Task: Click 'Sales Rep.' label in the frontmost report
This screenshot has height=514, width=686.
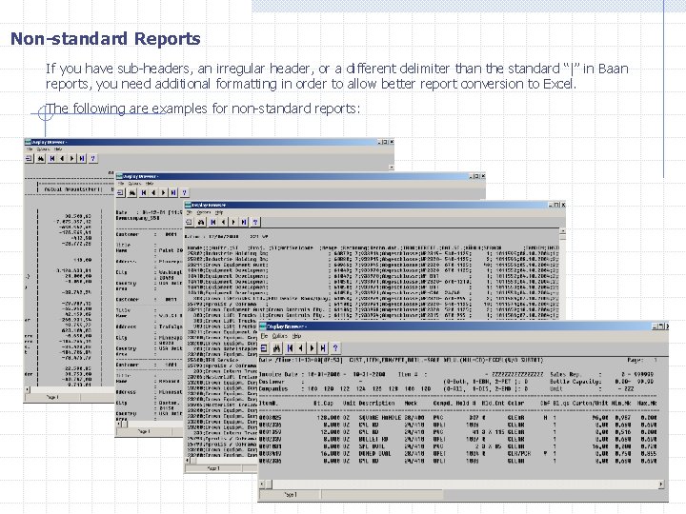Action: click(564, 375)
